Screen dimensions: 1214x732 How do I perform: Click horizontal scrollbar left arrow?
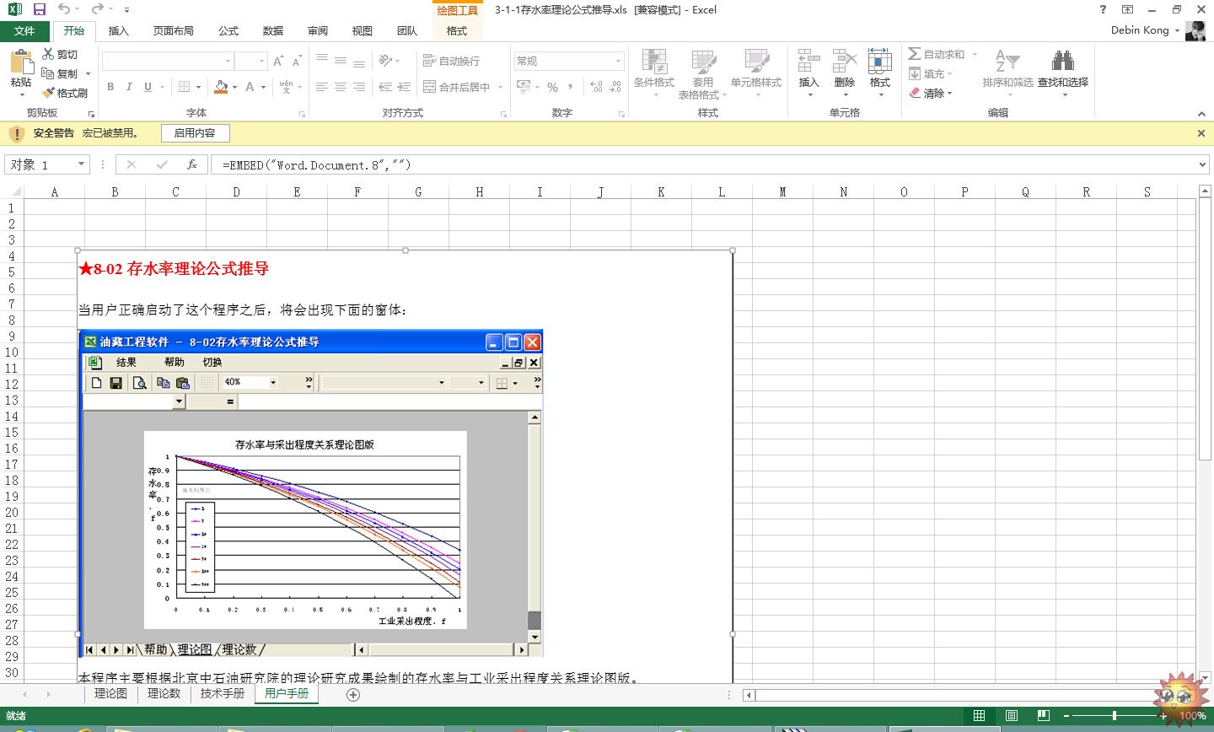coord(749,696)
